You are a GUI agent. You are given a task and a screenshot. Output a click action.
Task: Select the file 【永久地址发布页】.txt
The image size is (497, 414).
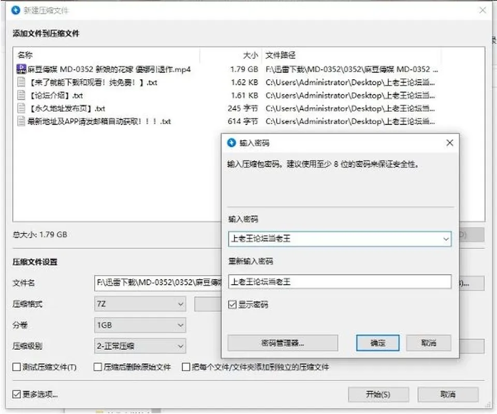click(x=227, y=108)
